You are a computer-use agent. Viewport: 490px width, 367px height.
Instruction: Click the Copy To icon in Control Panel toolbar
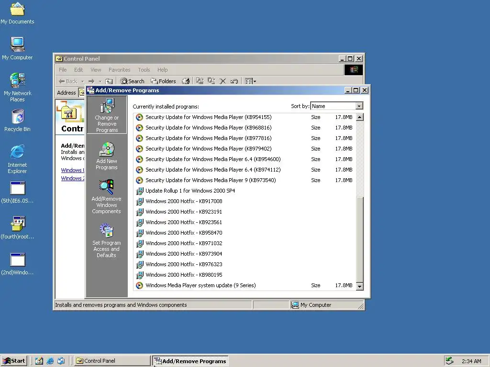click(x=211, y=81)
